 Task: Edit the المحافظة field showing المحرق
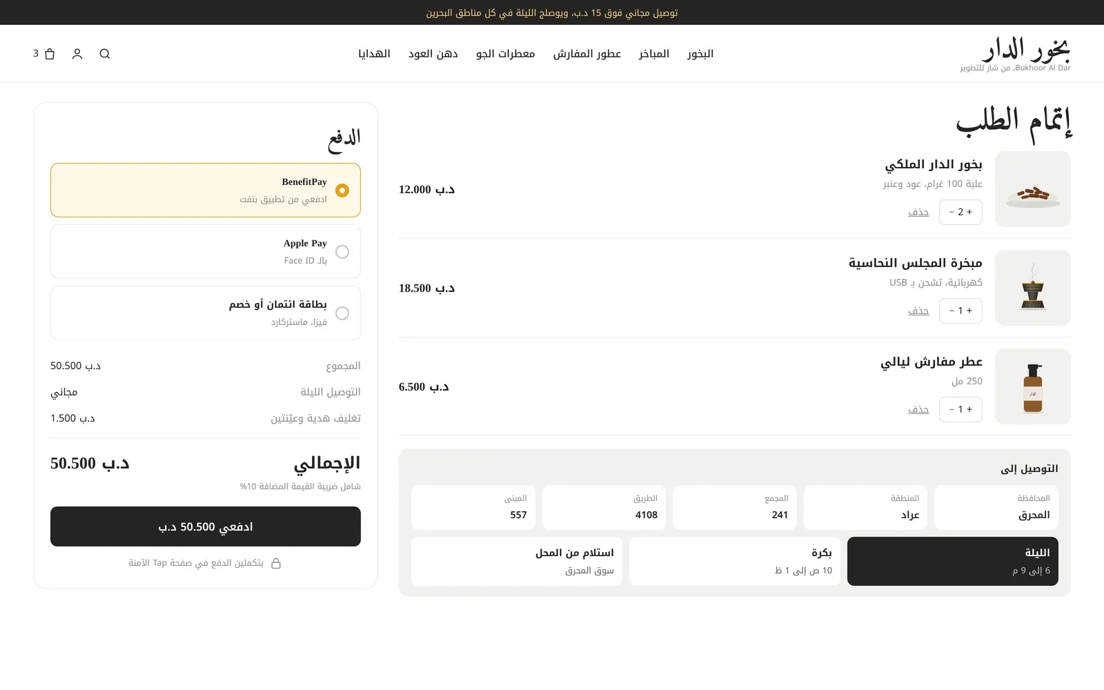(x=996, y=508)
